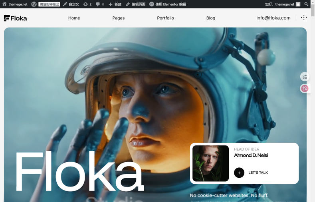Open the Pages navigation item

[119, 18]
